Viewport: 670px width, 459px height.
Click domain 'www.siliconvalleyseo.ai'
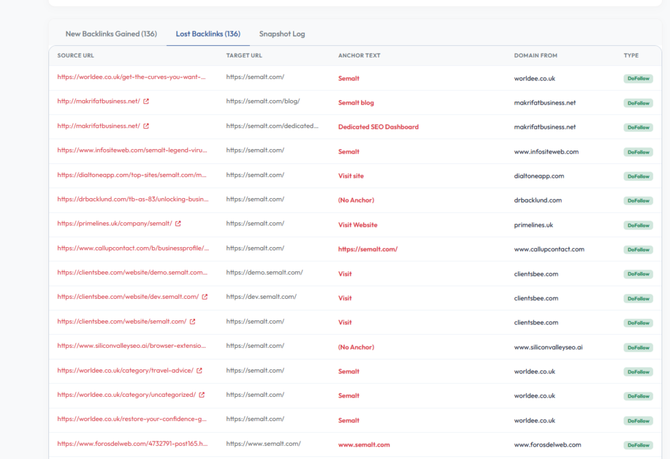click(x=548, y=348)
